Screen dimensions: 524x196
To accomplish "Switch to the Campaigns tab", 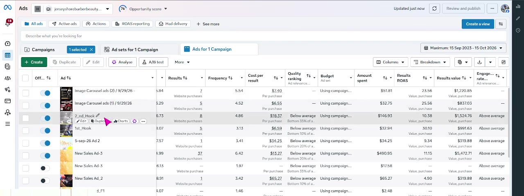I will tap(43, 49).
